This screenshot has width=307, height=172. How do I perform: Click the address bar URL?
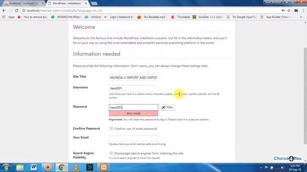click(x=64, y=11)
